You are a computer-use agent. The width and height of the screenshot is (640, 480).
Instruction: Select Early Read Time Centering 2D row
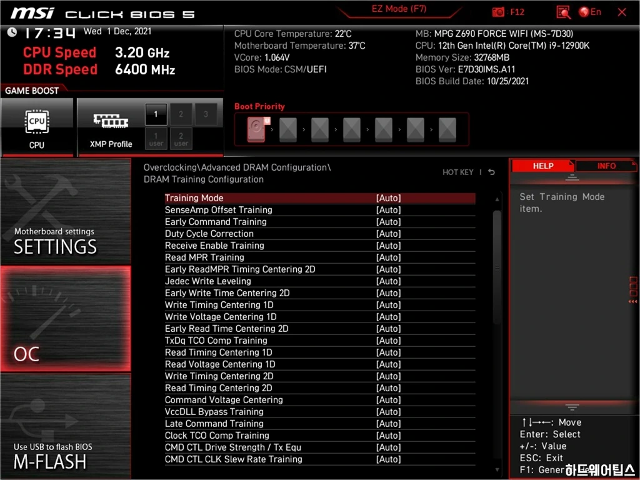tap(320, 329)
